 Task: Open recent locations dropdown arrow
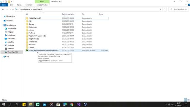point(10,9)
